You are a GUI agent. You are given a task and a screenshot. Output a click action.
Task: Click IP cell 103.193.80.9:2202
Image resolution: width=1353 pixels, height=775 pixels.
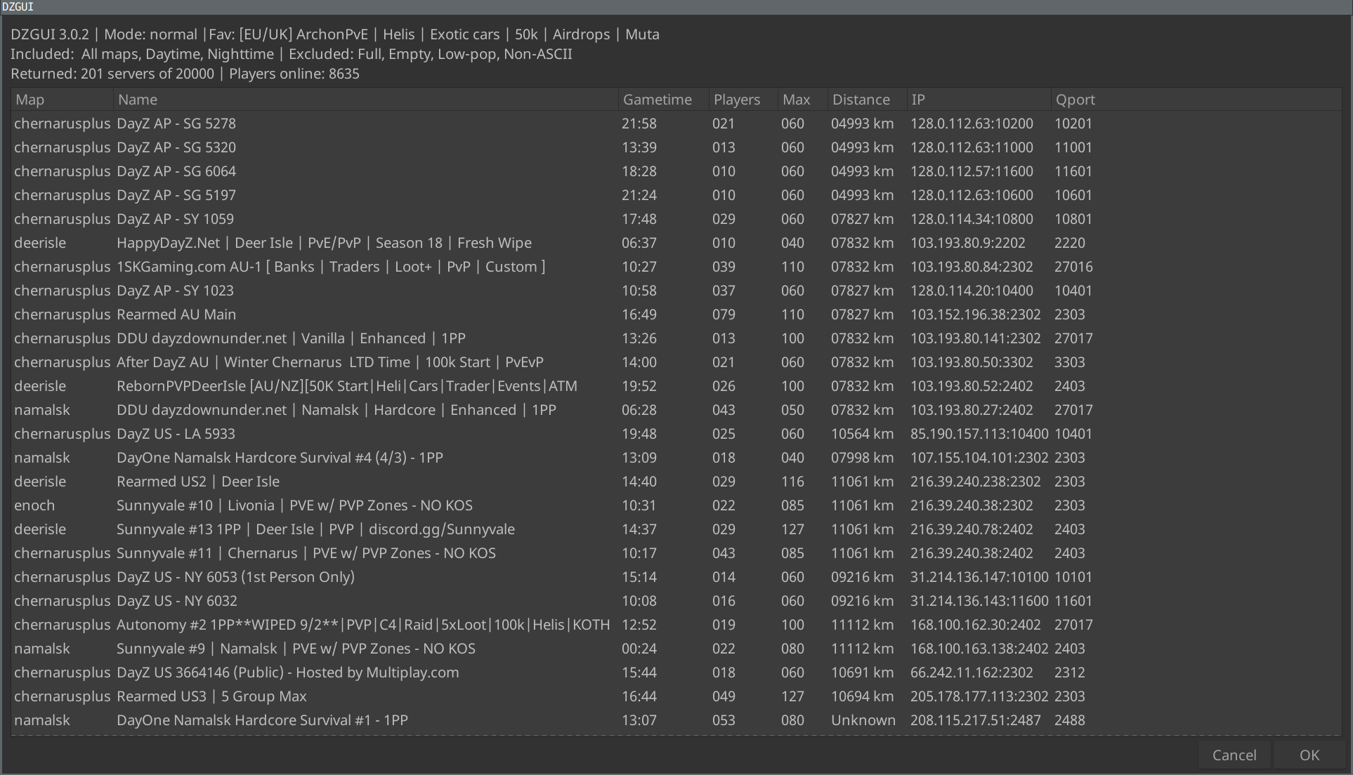click(968, 243)
